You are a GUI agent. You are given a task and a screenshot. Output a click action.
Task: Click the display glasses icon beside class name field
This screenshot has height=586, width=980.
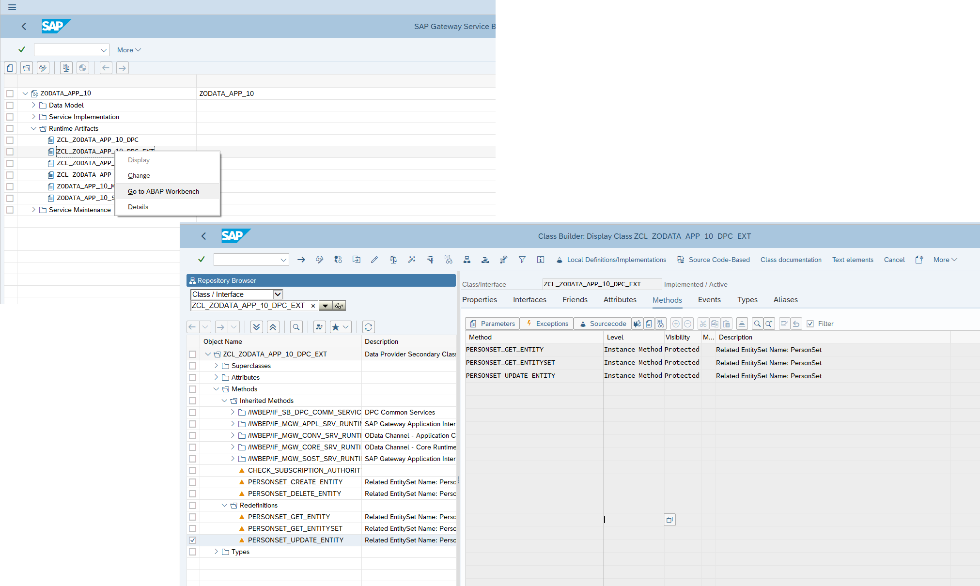[339, 306]
